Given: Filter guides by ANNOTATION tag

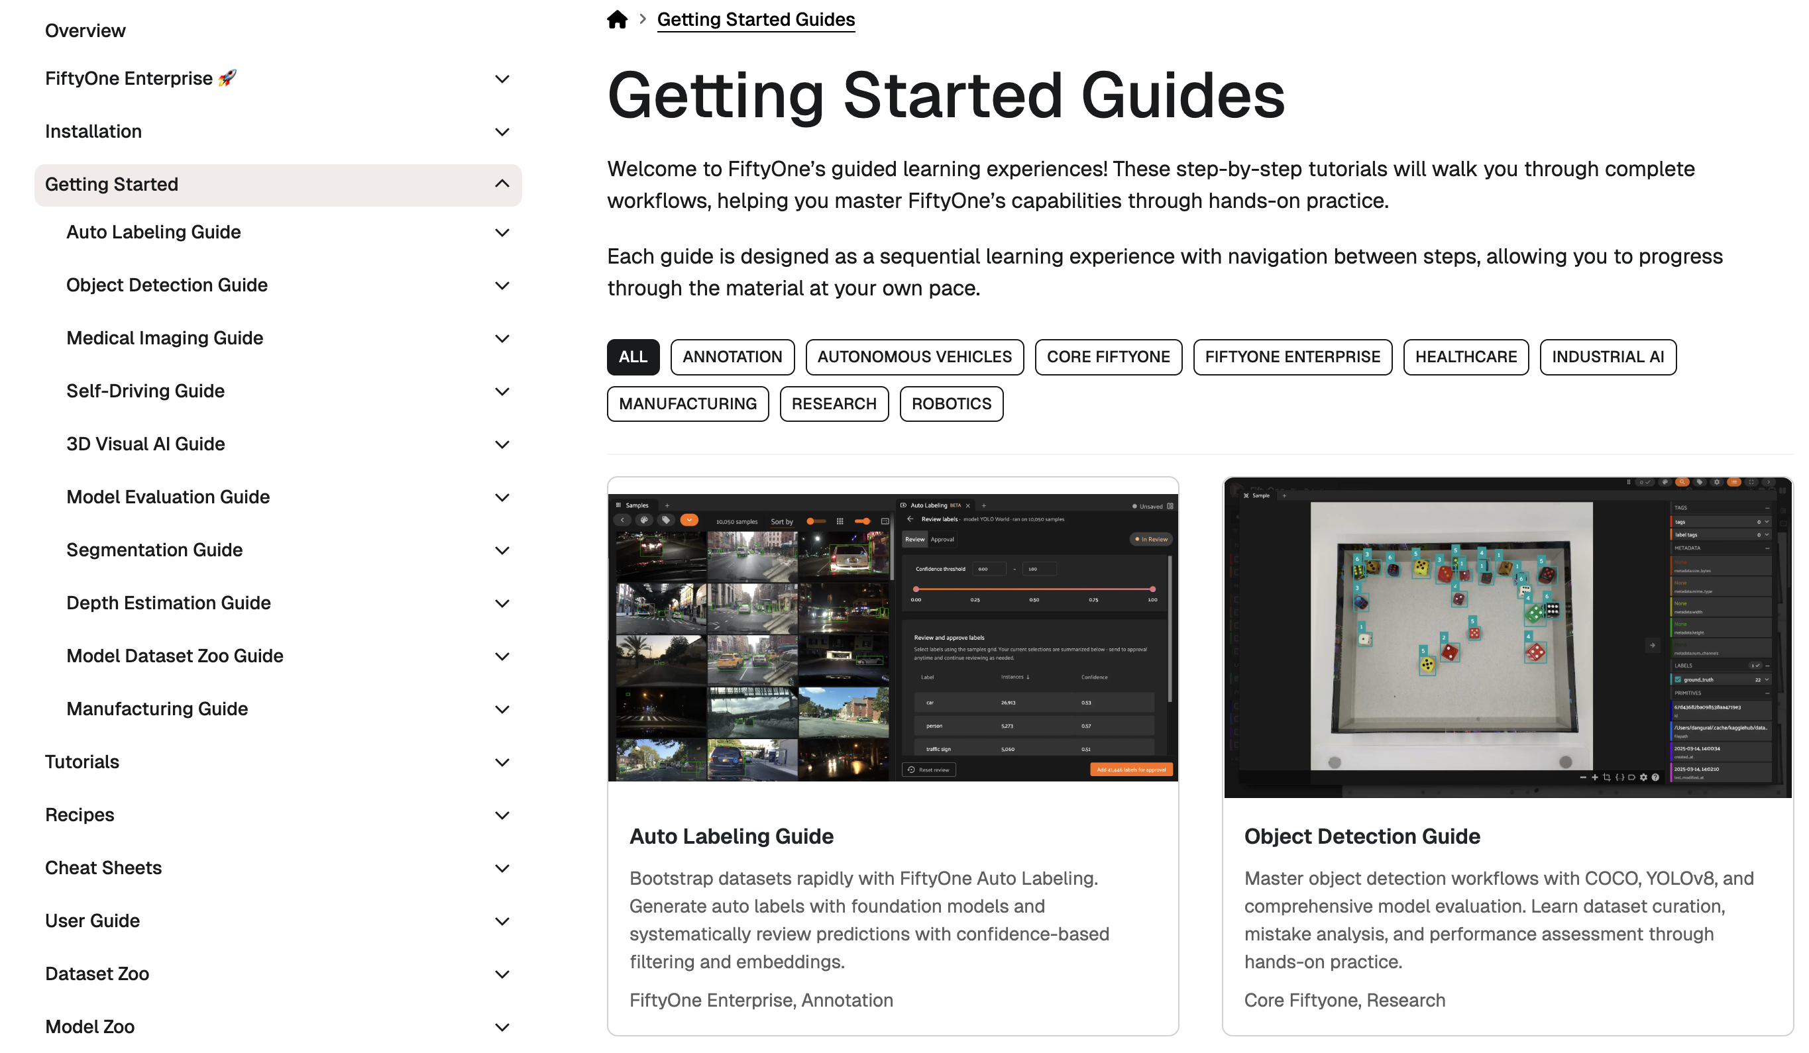Looking at the screenshot, I should coord(732,357).
